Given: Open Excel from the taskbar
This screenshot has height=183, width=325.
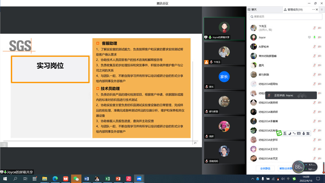Looking at the screenshot, I should pyautogui.click(x=108, y=179).
